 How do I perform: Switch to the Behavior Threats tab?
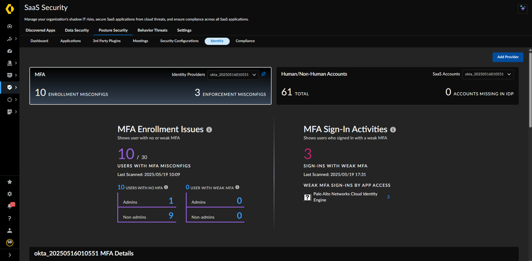coord(153,30)
